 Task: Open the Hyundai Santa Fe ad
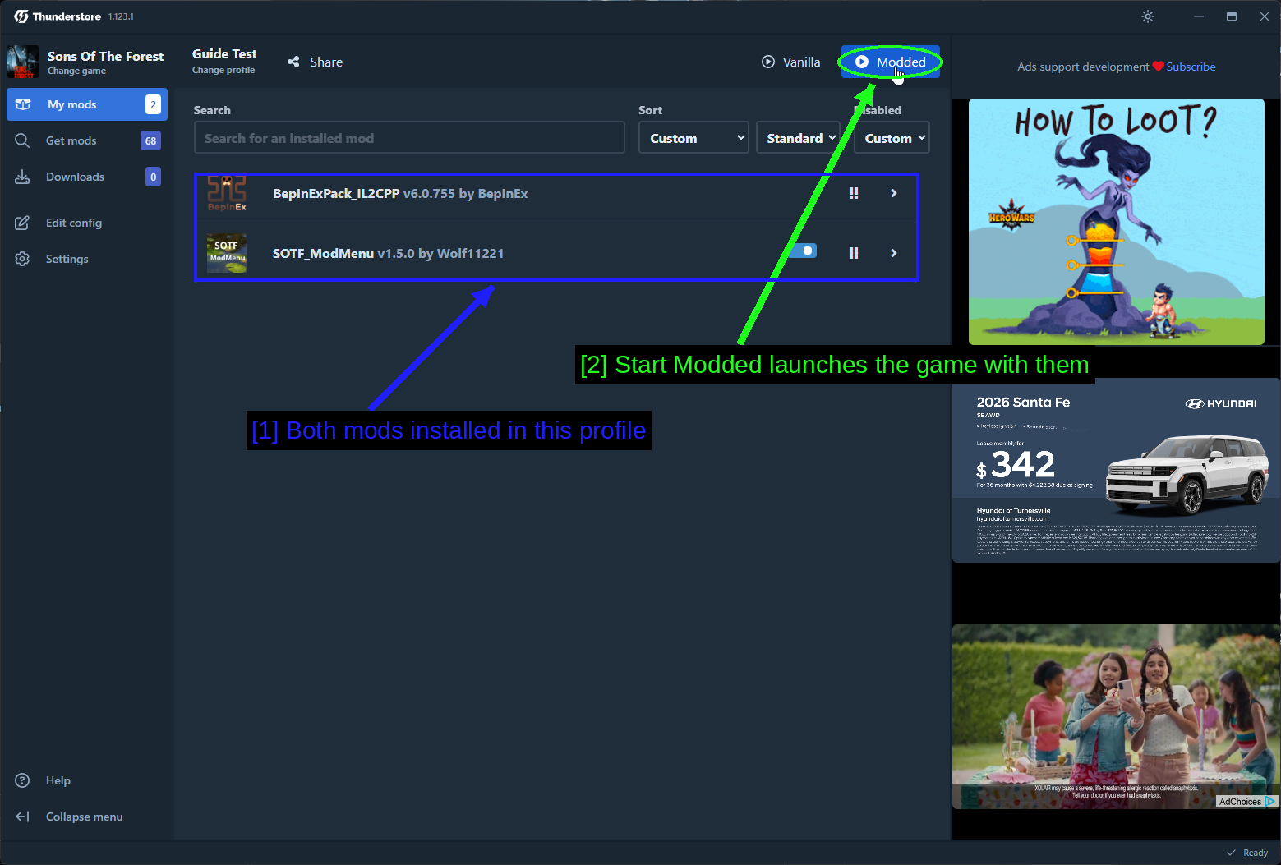1117,472
